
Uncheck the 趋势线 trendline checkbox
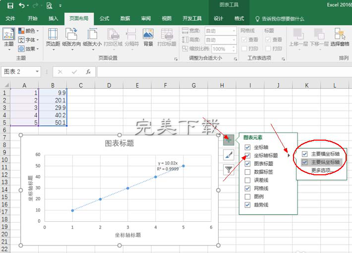point(247,204)
